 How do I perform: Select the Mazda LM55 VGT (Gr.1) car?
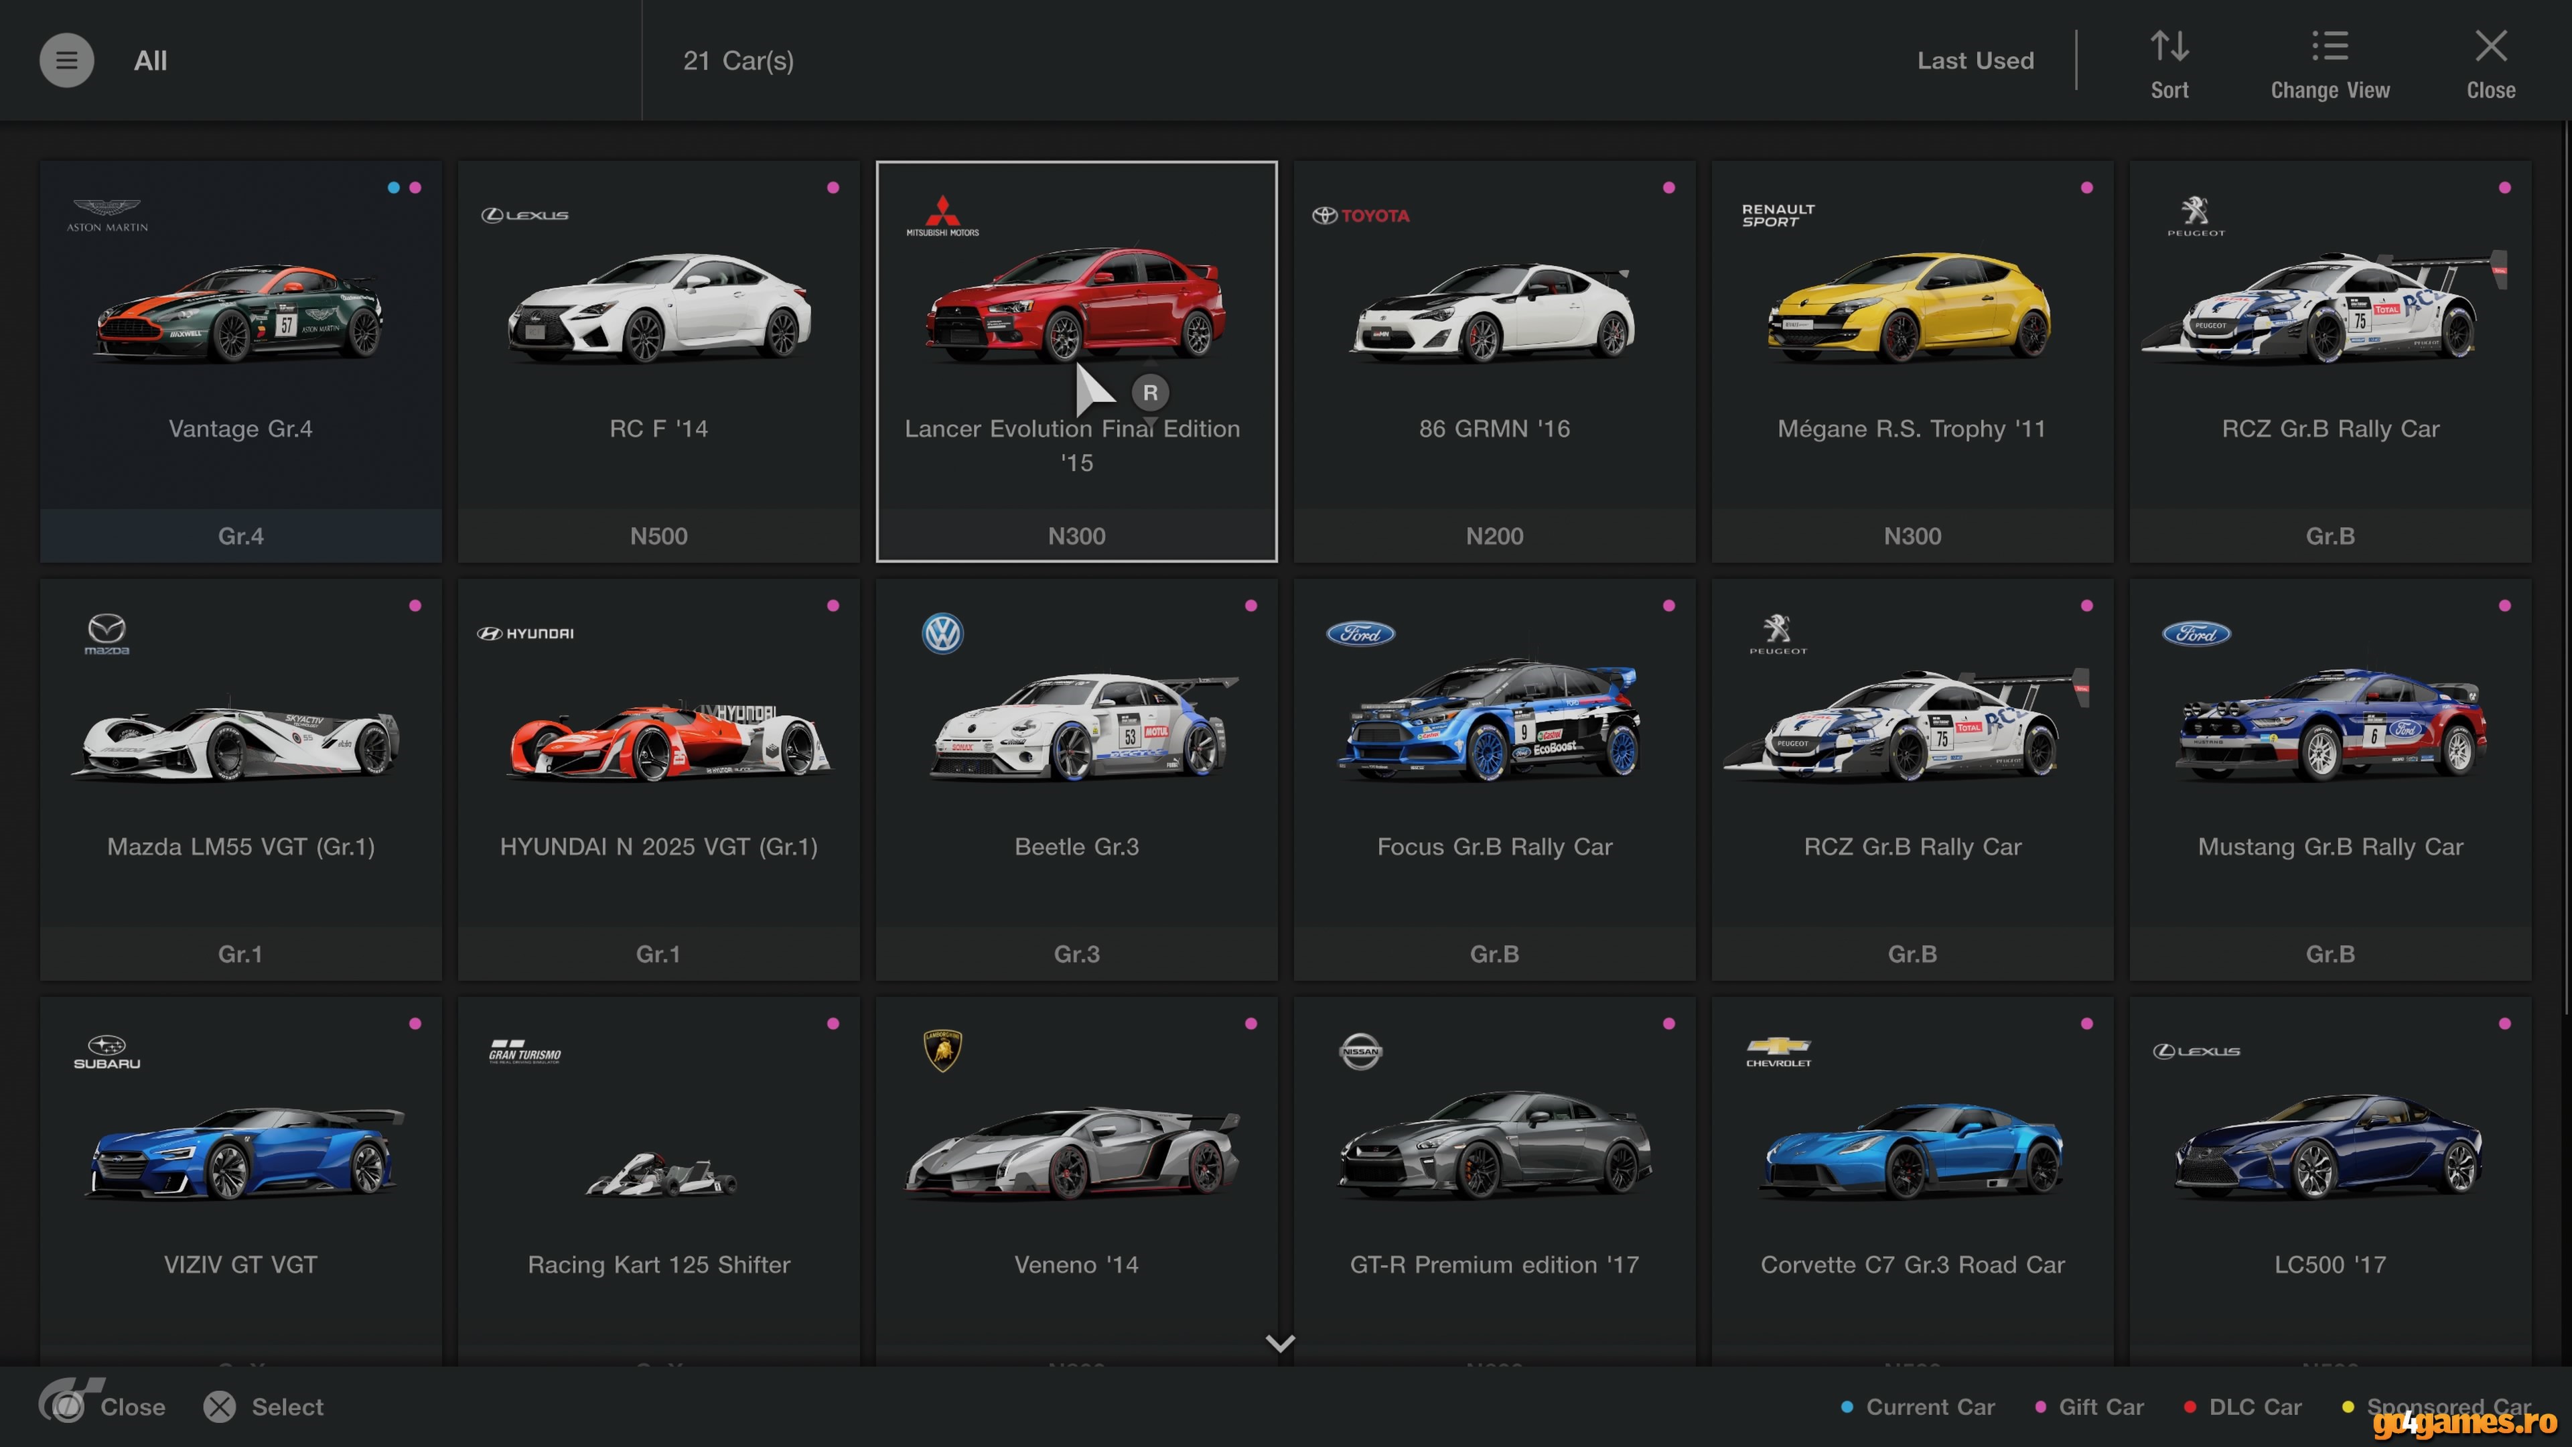240,780
